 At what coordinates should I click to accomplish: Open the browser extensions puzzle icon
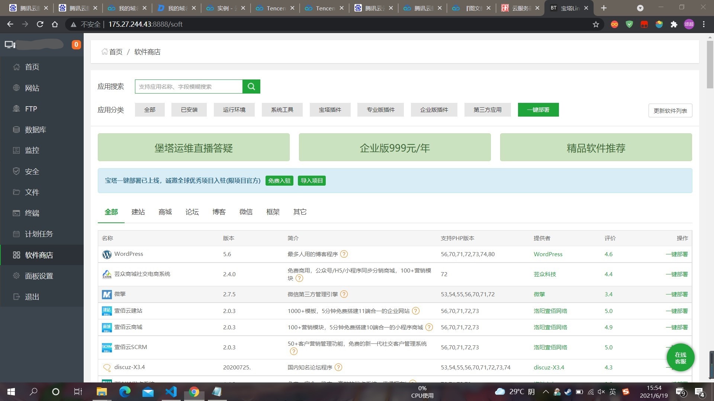[x=674, y=25]
